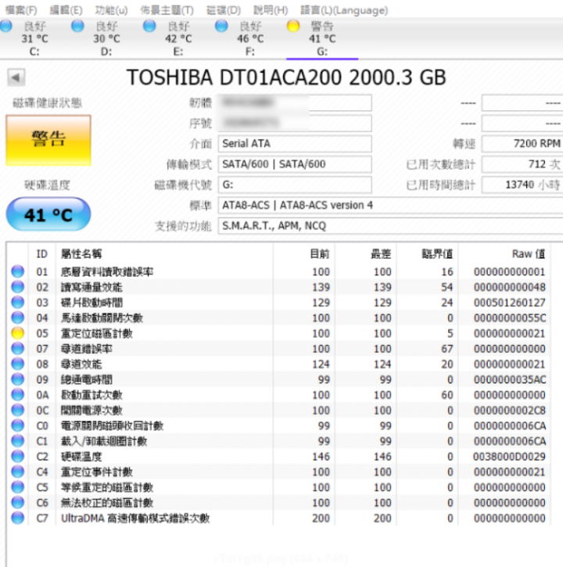563x567 pixels.
Task: Click status orb of attribute C0
Action: pyautogui.click(x=18, y=425)
